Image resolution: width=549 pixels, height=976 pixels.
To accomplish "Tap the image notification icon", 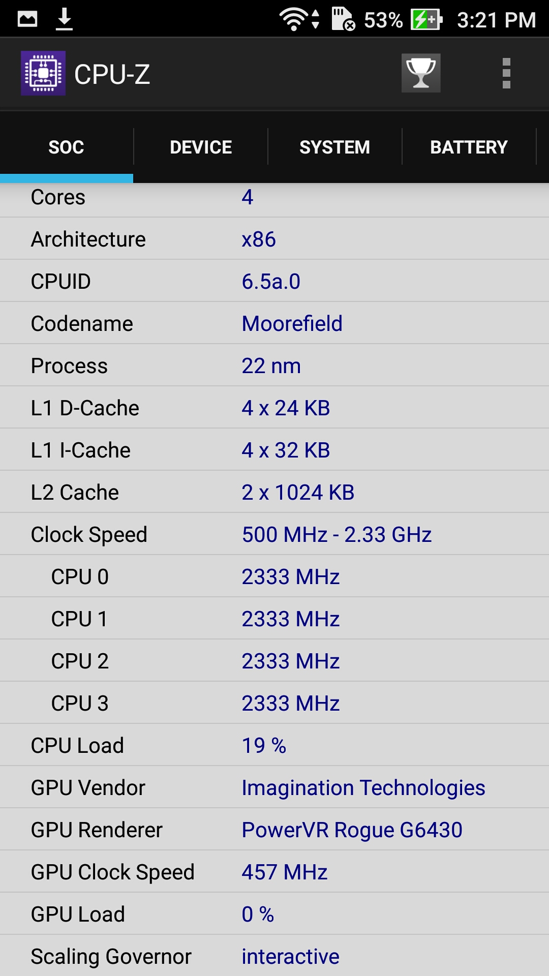I will (27, 19).
